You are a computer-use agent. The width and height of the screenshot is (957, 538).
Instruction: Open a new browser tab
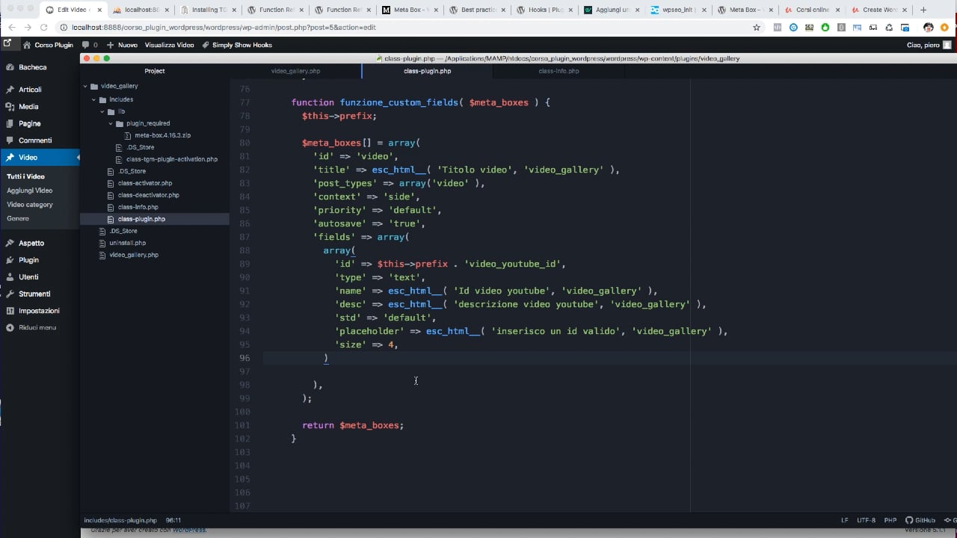(923, 10)
